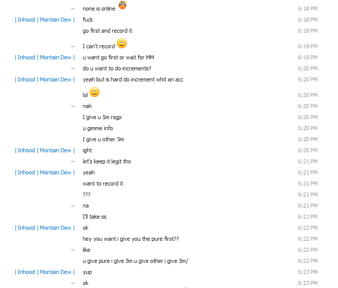This screenshot has width=338, height=288.
Task: Click the message 'I'll take ss'
Action: [95, 217]
